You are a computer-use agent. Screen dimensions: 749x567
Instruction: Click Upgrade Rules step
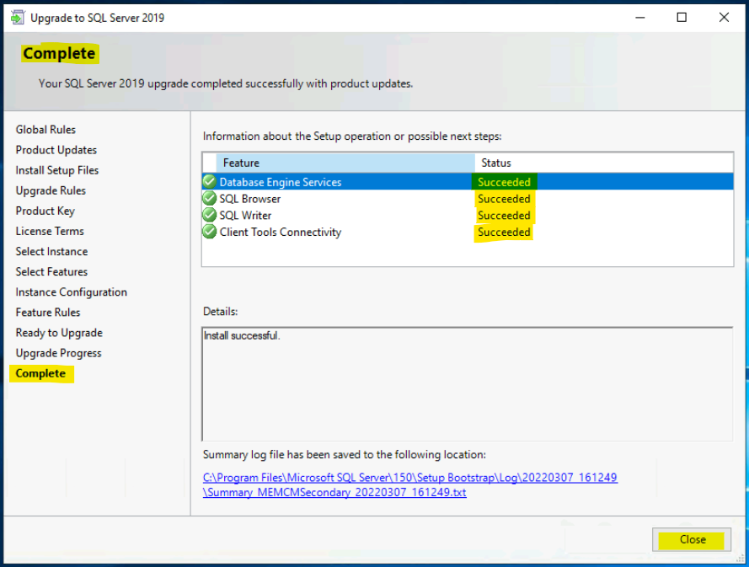pyautogui.click(x=51, y=190)
